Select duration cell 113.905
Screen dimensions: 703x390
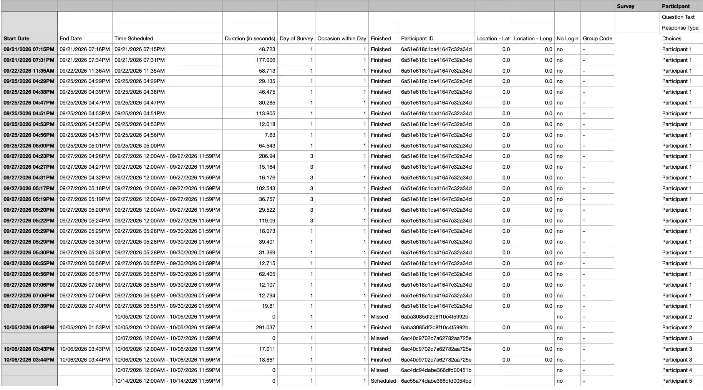click(x=250, y=113)
